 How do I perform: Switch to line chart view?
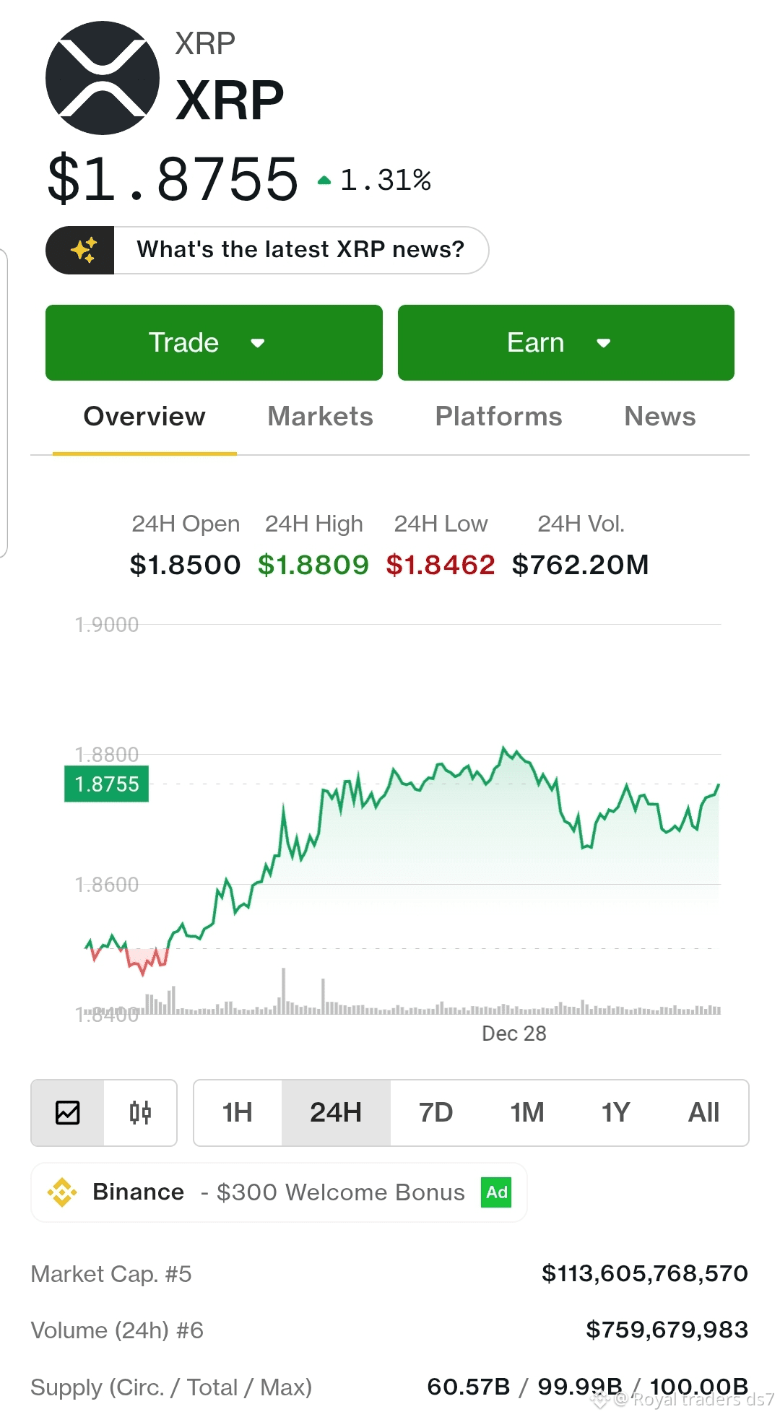coord(68,1112)
